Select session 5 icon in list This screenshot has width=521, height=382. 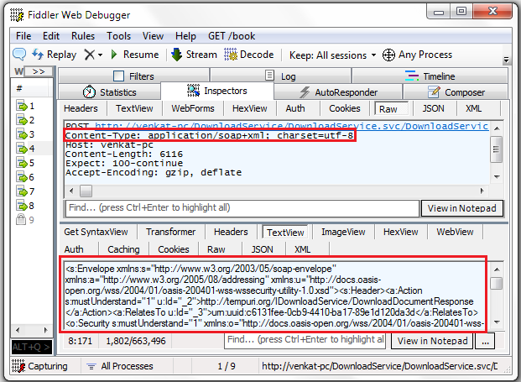[x=22, y=163]
